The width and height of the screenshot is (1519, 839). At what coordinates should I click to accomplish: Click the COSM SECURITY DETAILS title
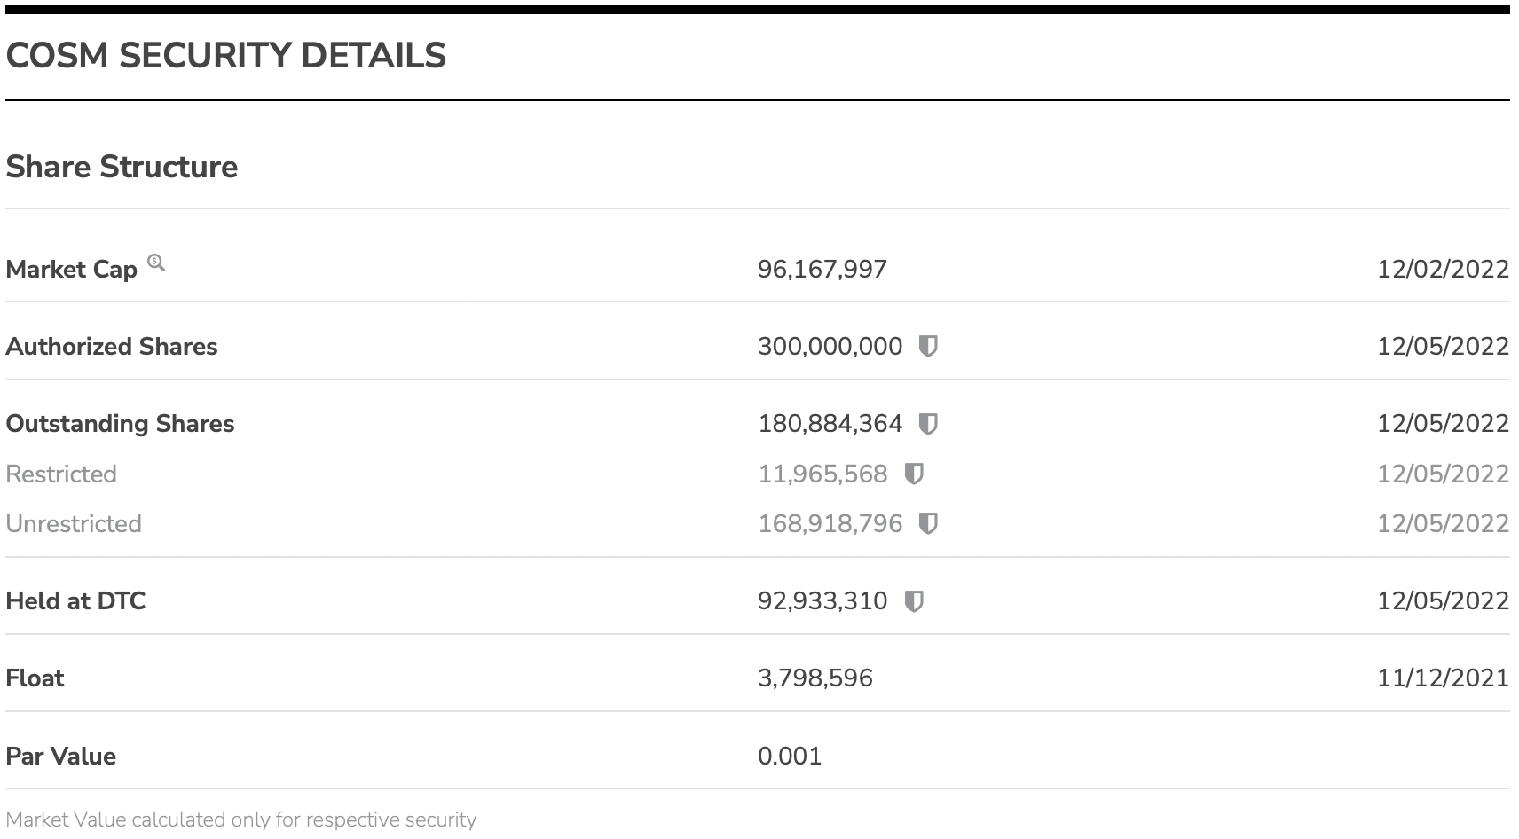[226, 56]
